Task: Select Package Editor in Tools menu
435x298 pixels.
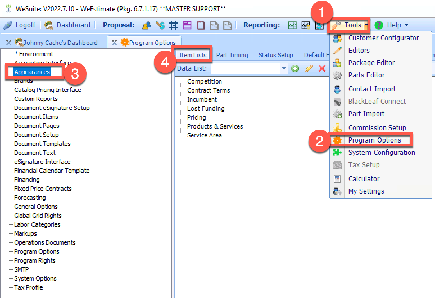Action: point(371,63)
